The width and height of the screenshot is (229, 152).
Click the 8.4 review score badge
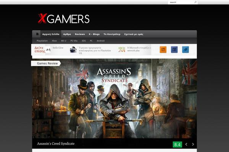[177, 144]
